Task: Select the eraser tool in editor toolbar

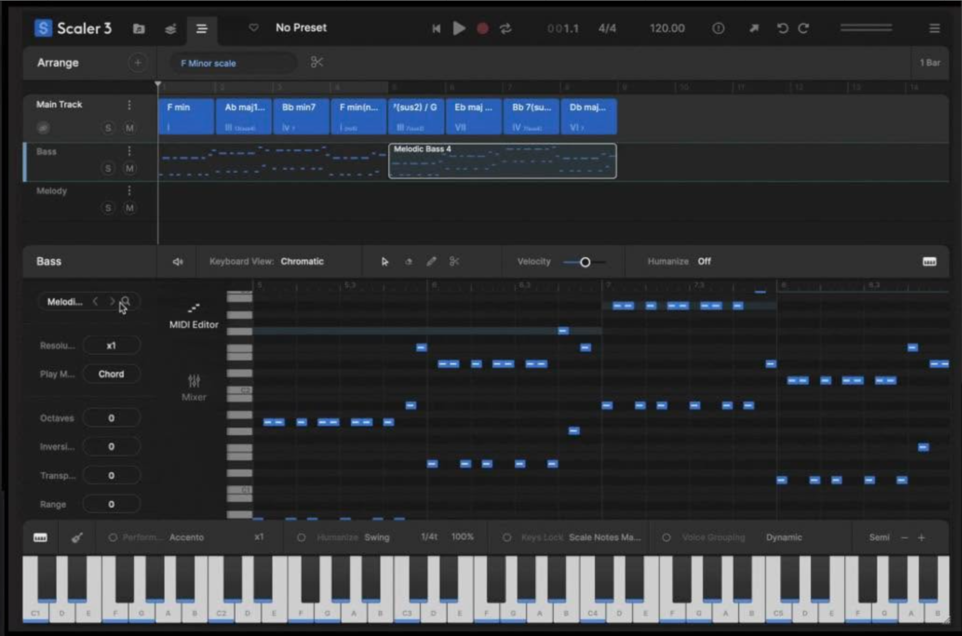Action: pyautogui.click(x=409, y=262)
